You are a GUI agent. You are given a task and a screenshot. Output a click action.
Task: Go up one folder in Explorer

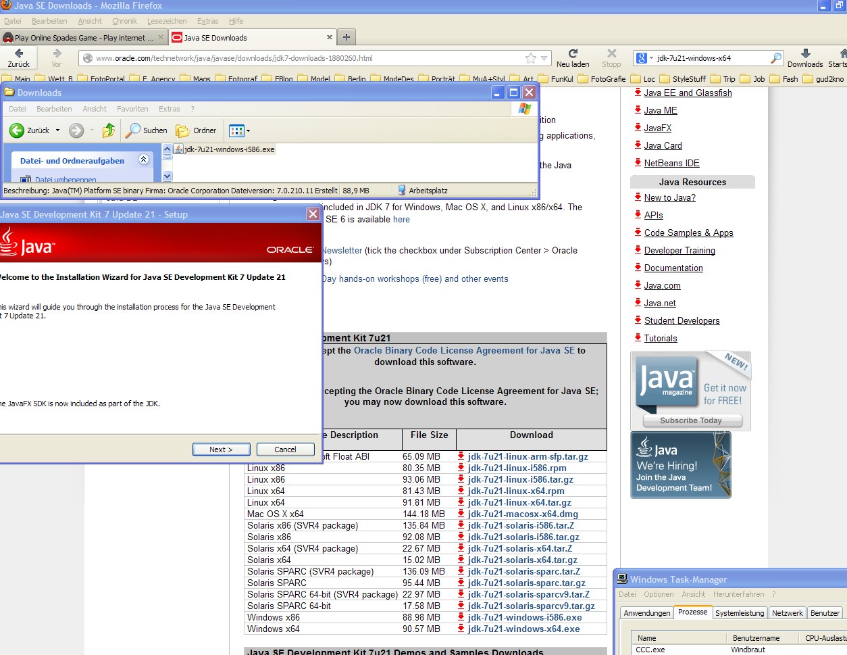click(x=109, y=130)
